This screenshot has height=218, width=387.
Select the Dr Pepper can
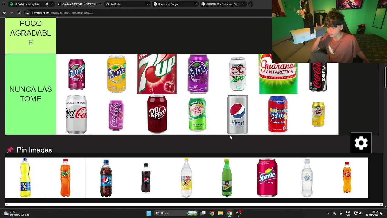tap(157, 114)
